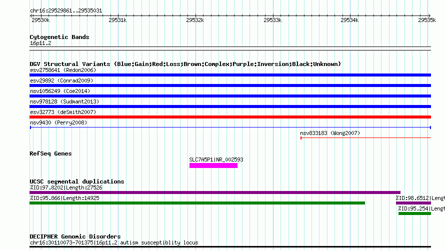Click the thin red nsv833183 variant line
The width and height of the screenshot is (445, 250).
point(366,138)
